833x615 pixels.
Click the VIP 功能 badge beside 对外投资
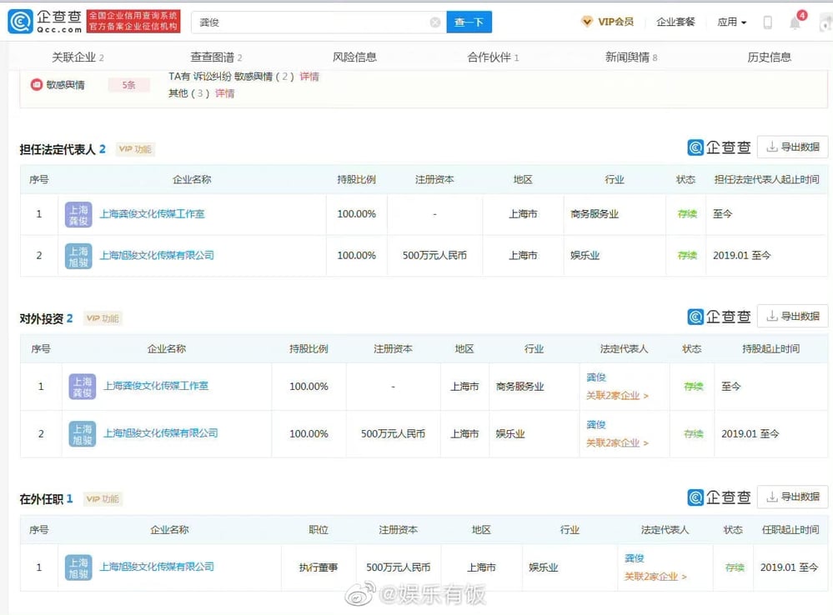[103, 318]
